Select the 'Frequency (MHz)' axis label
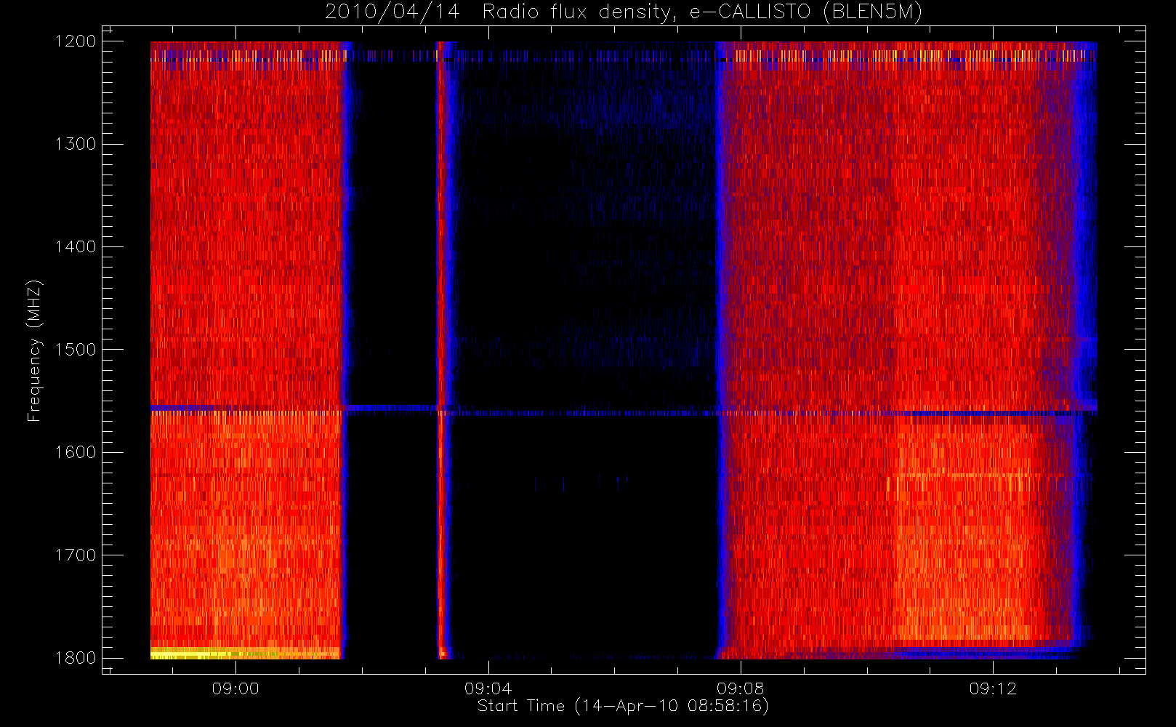Screen dimensions: 1176x727 33,350
